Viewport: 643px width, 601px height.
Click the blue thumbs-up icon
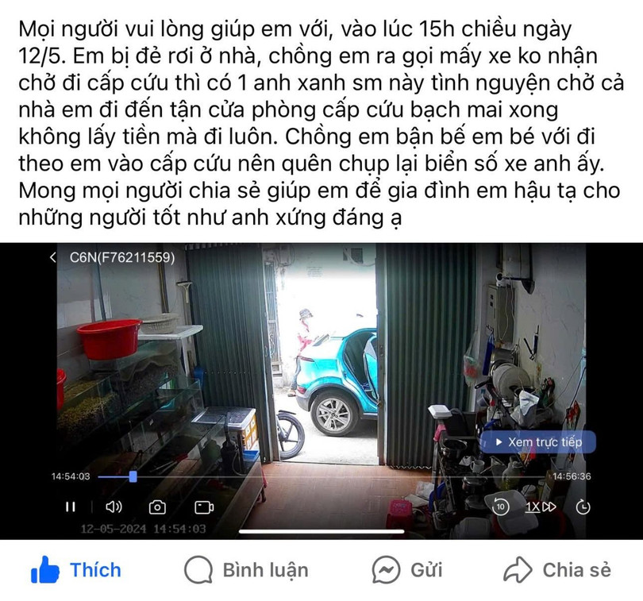click(x=45, y=569)
